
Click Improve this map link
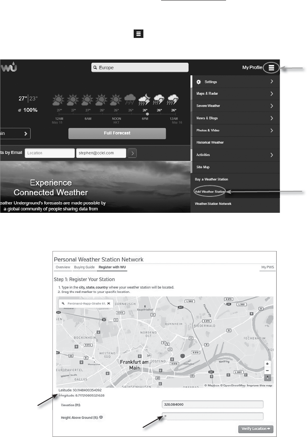259,386
